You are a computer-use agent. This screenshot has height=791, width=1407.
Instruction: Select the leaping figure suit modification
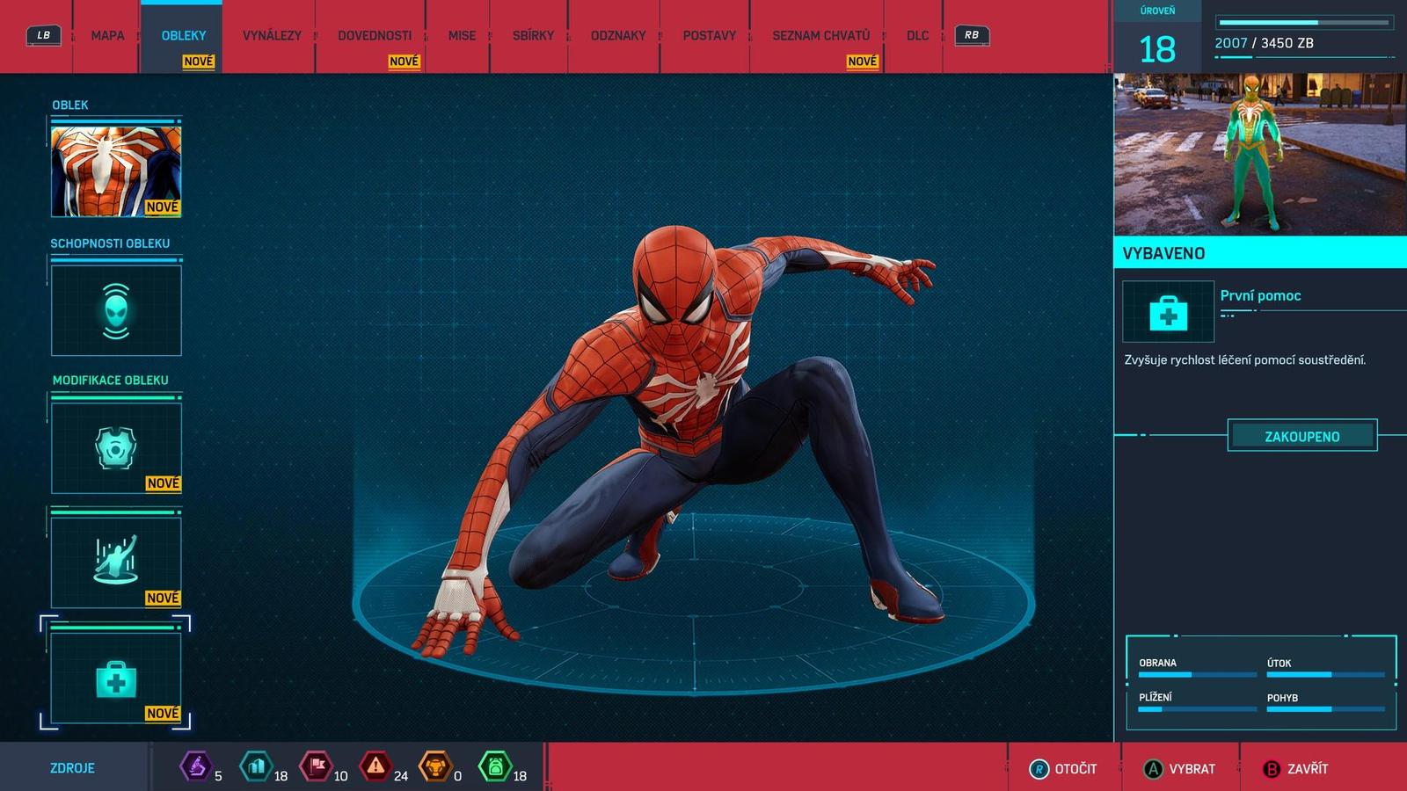coord(116,562)
